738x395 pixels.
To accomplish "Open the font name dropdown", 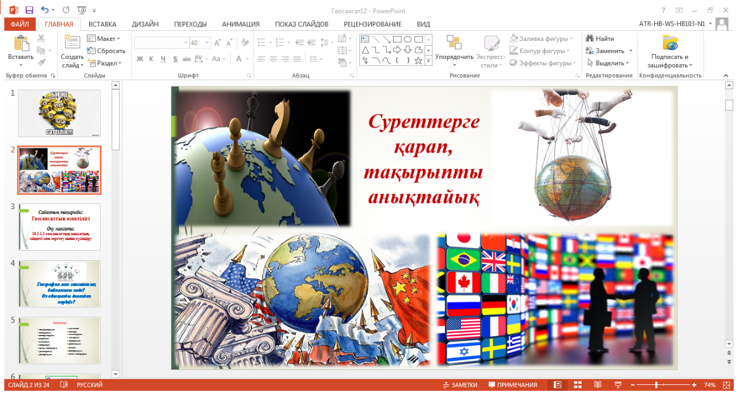I will (x=185, y=43).
